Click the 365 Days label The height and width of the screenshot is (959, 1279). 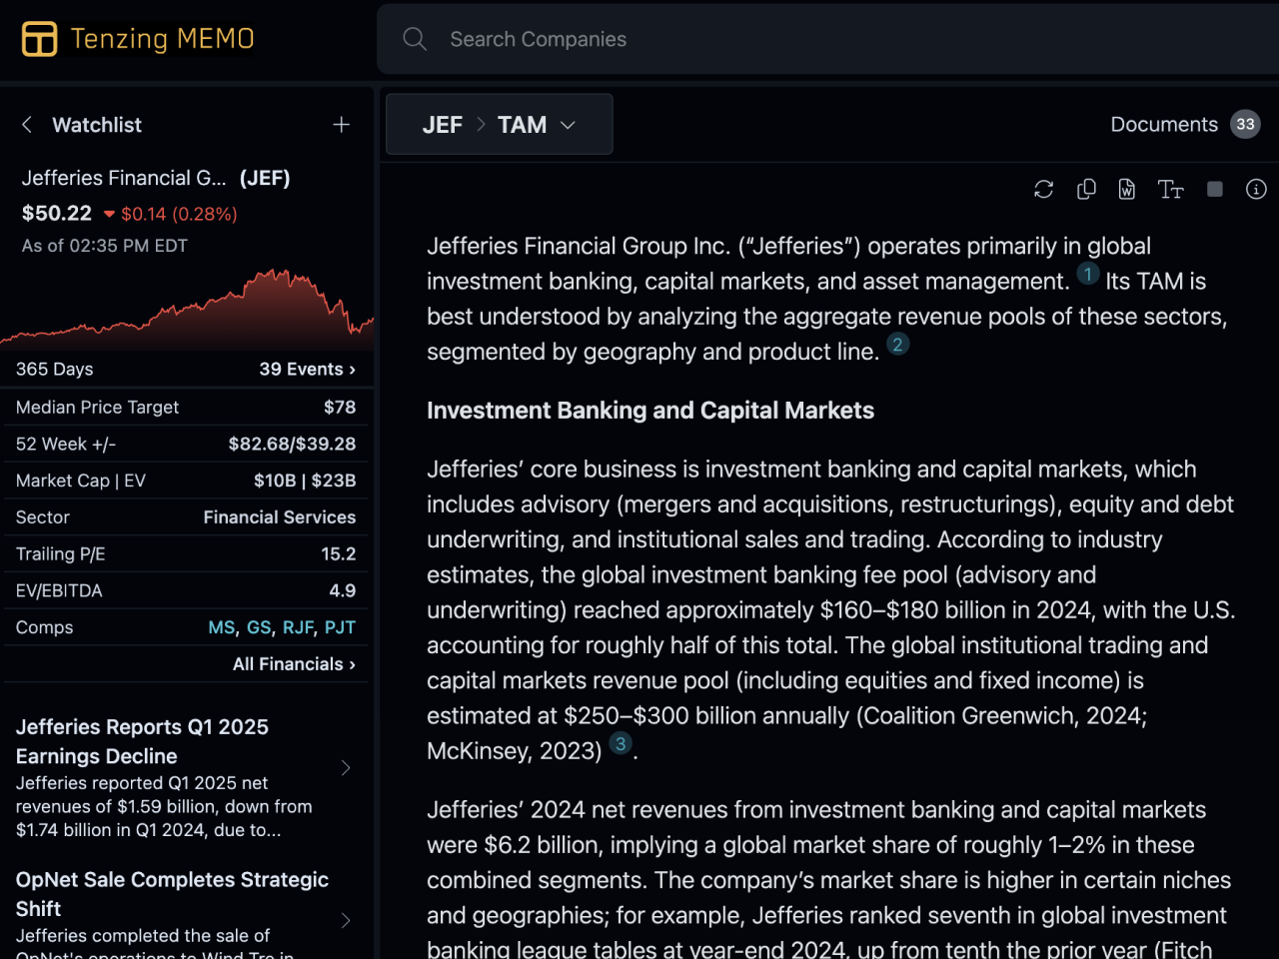click(x=54, y=369)
